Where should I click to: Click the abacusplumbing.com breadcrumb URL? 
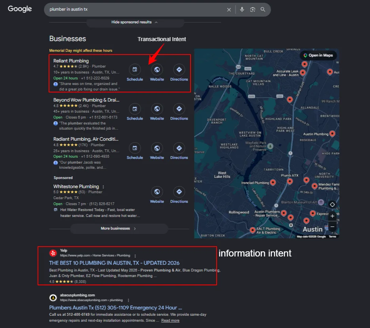click(x=91, y=300)
